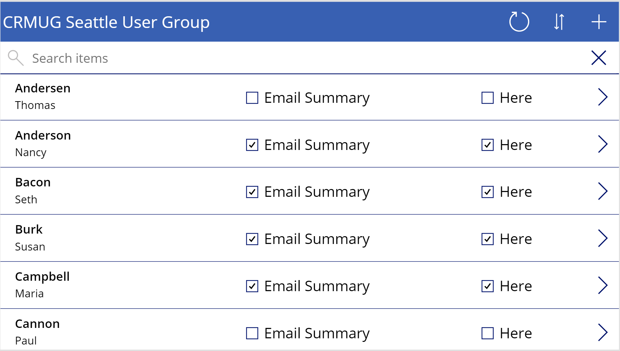This screenshot has height=351, width=620.
Task: Open details arrow for Bacon Seth
Action: coord(603,191)
